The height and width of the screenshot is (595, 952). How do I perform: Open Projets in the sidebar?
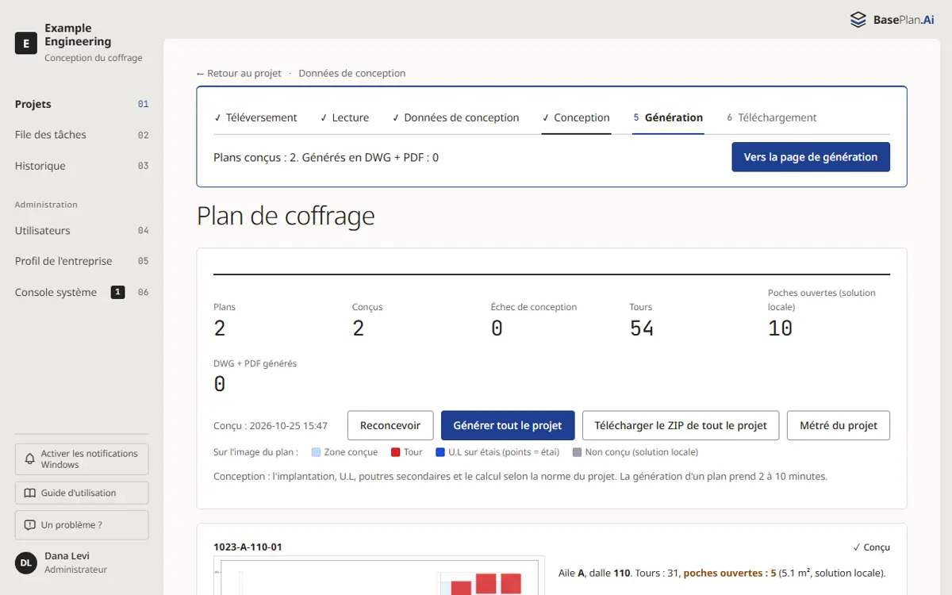(x=82, y=104)
